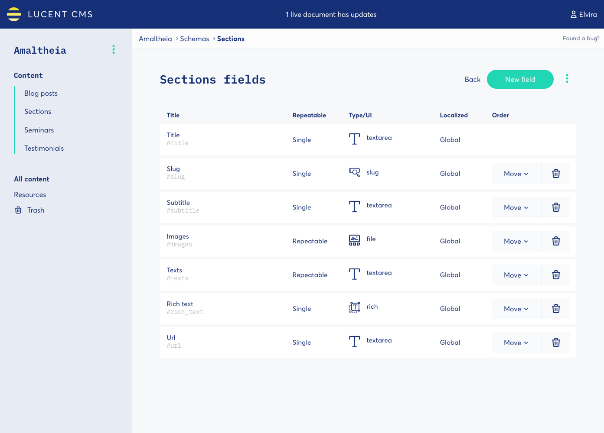Screen dimensions: 604x433
Task: Click the Lucent CMS logo icon
Action: (14, 14)
